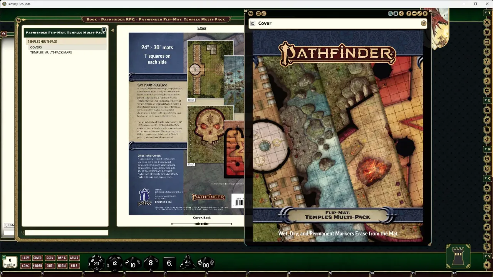Toggle the GCOV modifier button

click(x=50, y=258)
